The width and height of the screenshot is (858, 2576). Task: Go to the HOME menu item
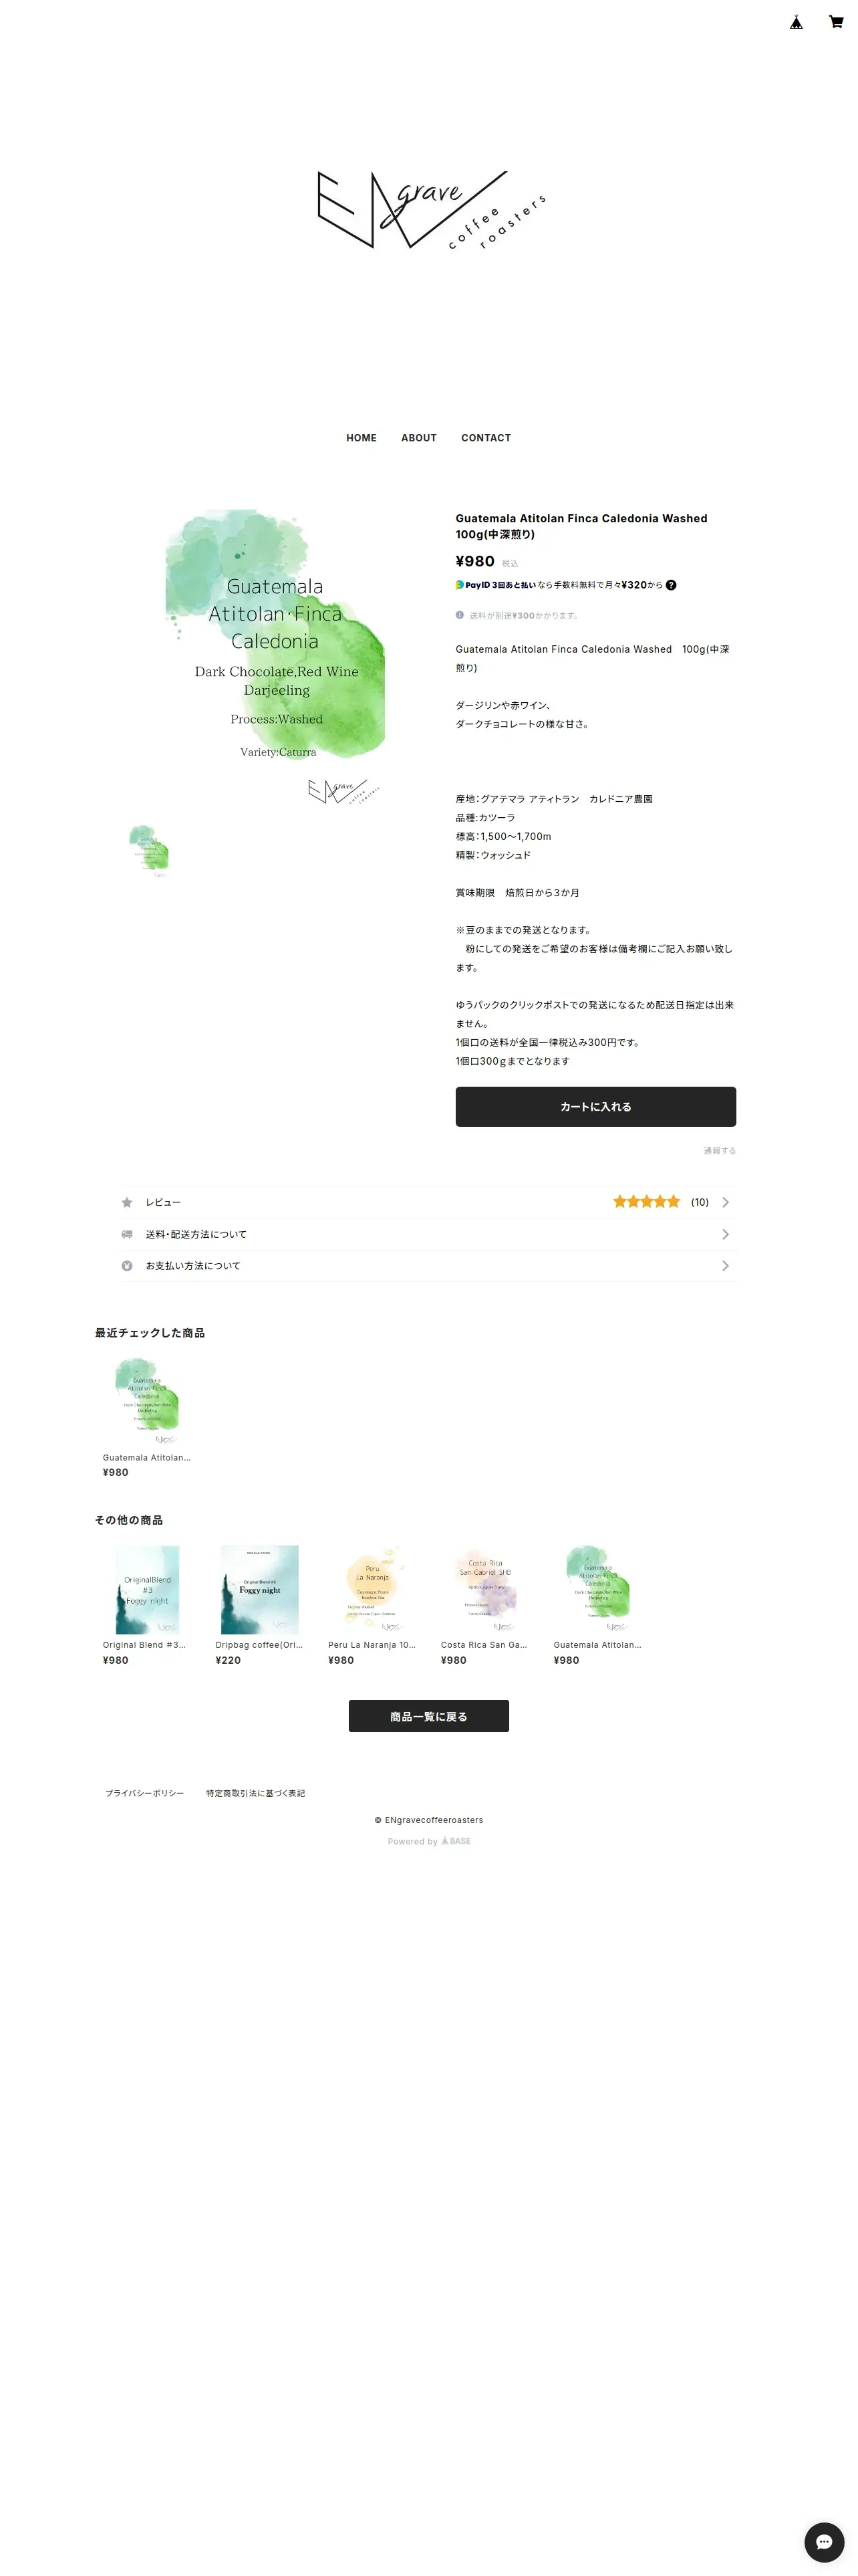coord(362,438)
